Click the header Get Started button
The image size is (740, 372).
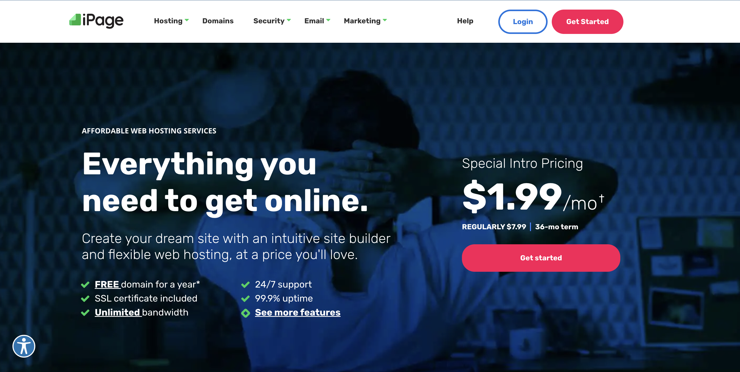[x=588, y=22]
